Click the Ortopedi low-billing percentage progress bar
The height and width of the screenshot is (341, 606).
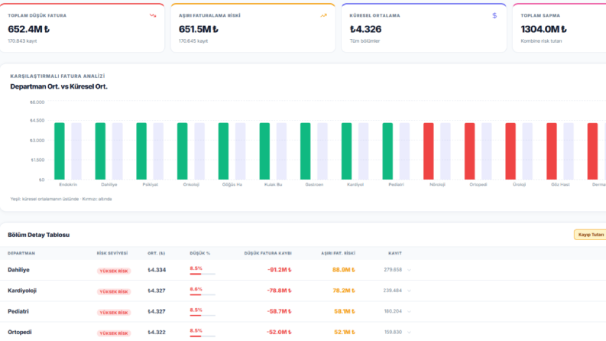(x=203, y=336)
